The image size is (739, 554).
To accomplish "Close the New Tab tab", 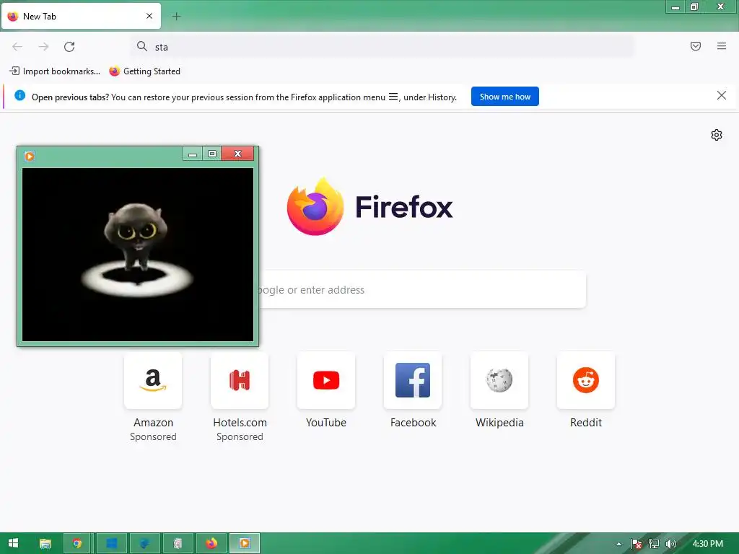I will click(x=149, y=16).
